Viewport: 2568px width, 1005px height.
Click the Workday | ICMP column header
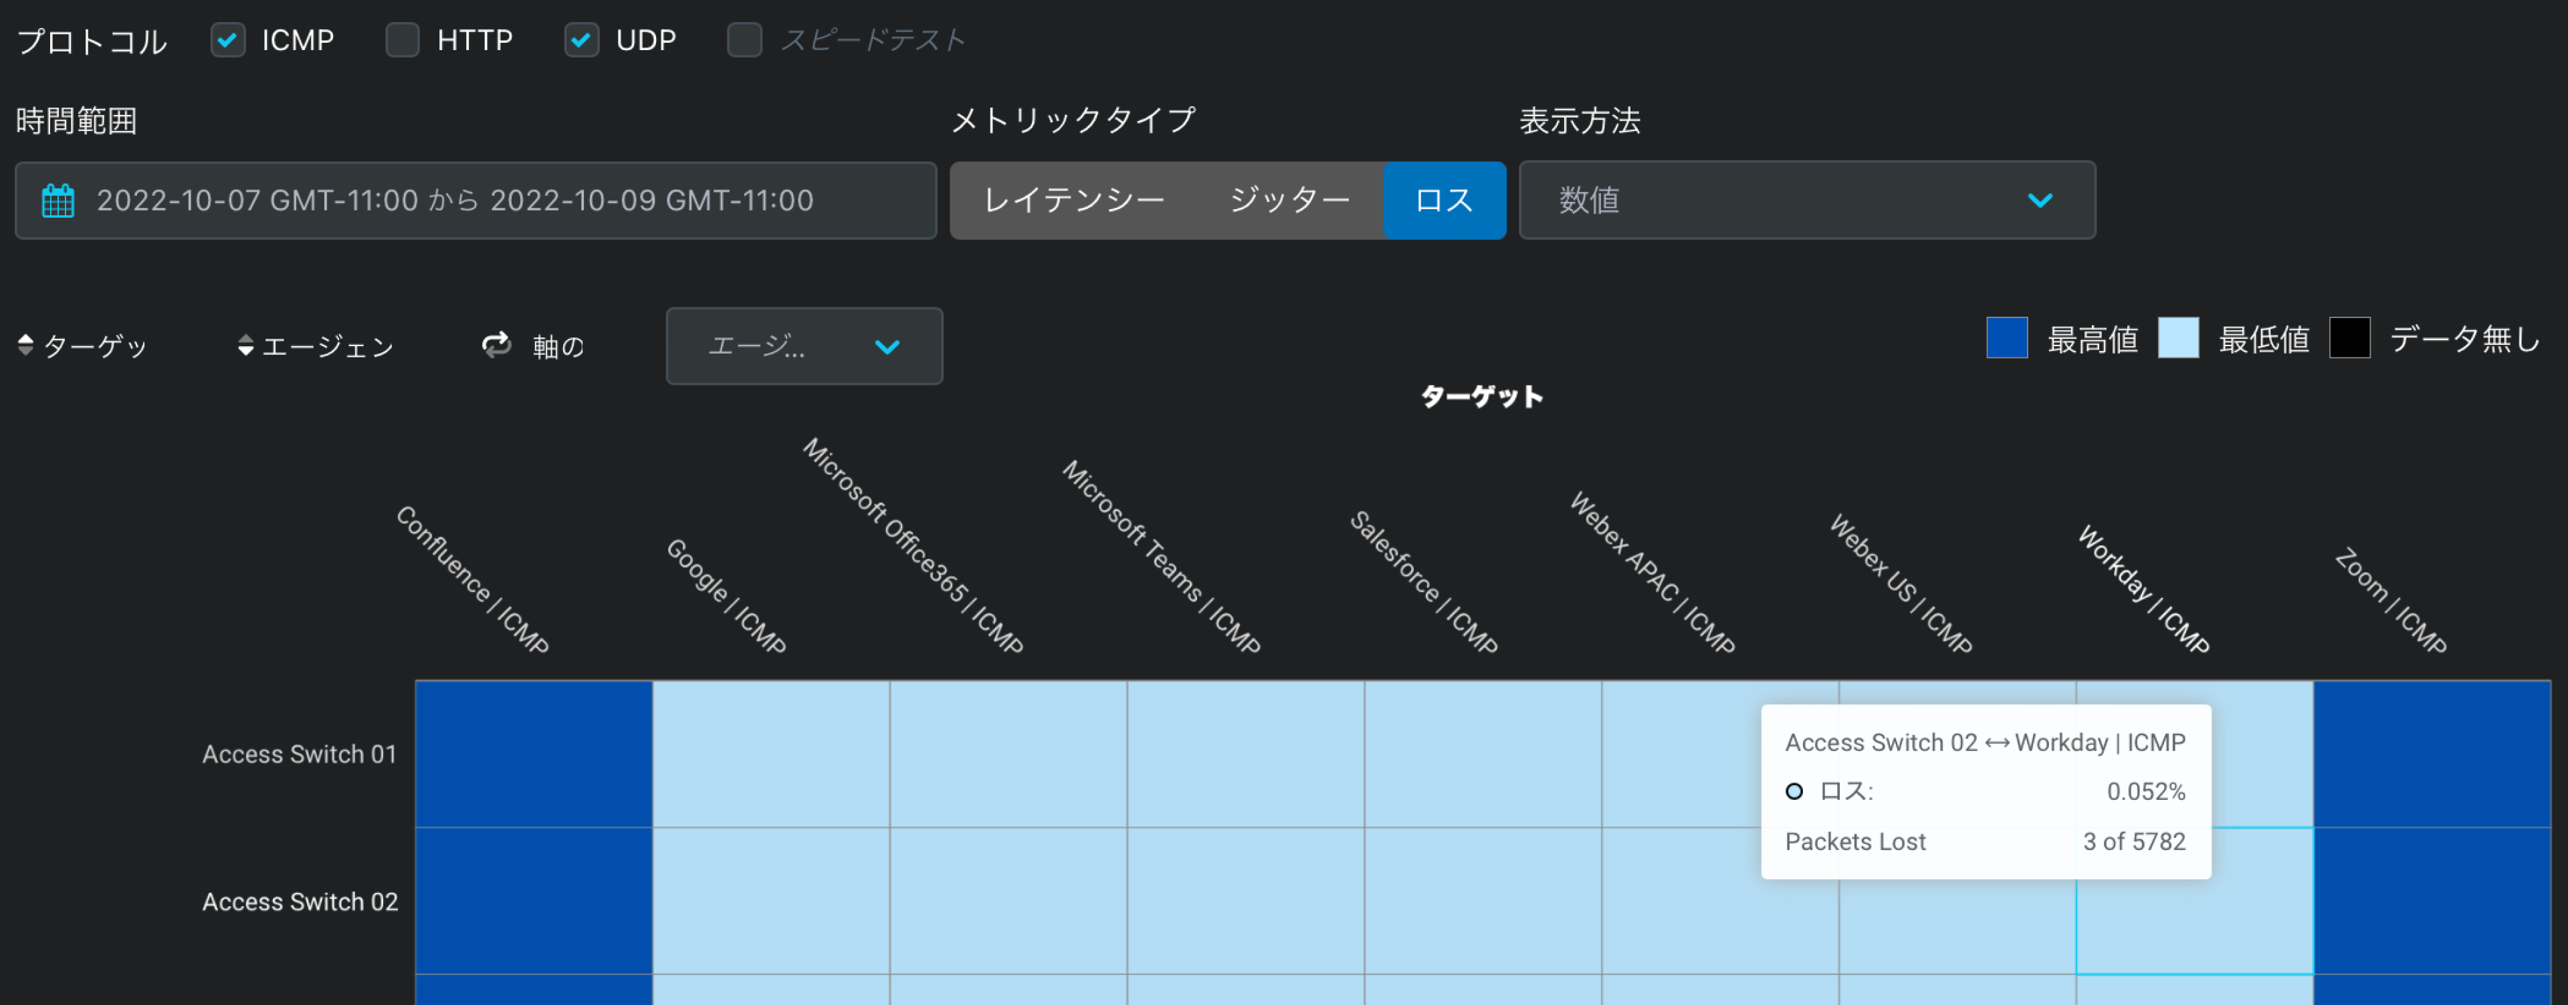pos(2144,589)
